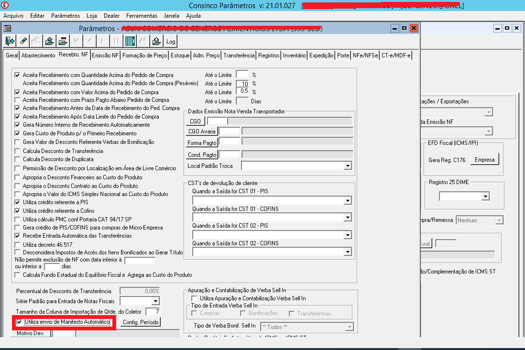525x350 pixels.
Task: Open Local Padrão Troca dropdown
Action: [348, 166]
